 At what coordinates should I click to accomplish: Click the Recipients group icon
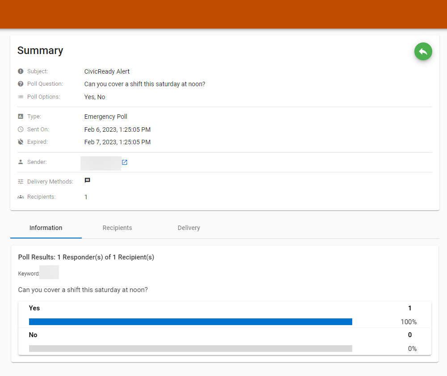tap(21, 197)
